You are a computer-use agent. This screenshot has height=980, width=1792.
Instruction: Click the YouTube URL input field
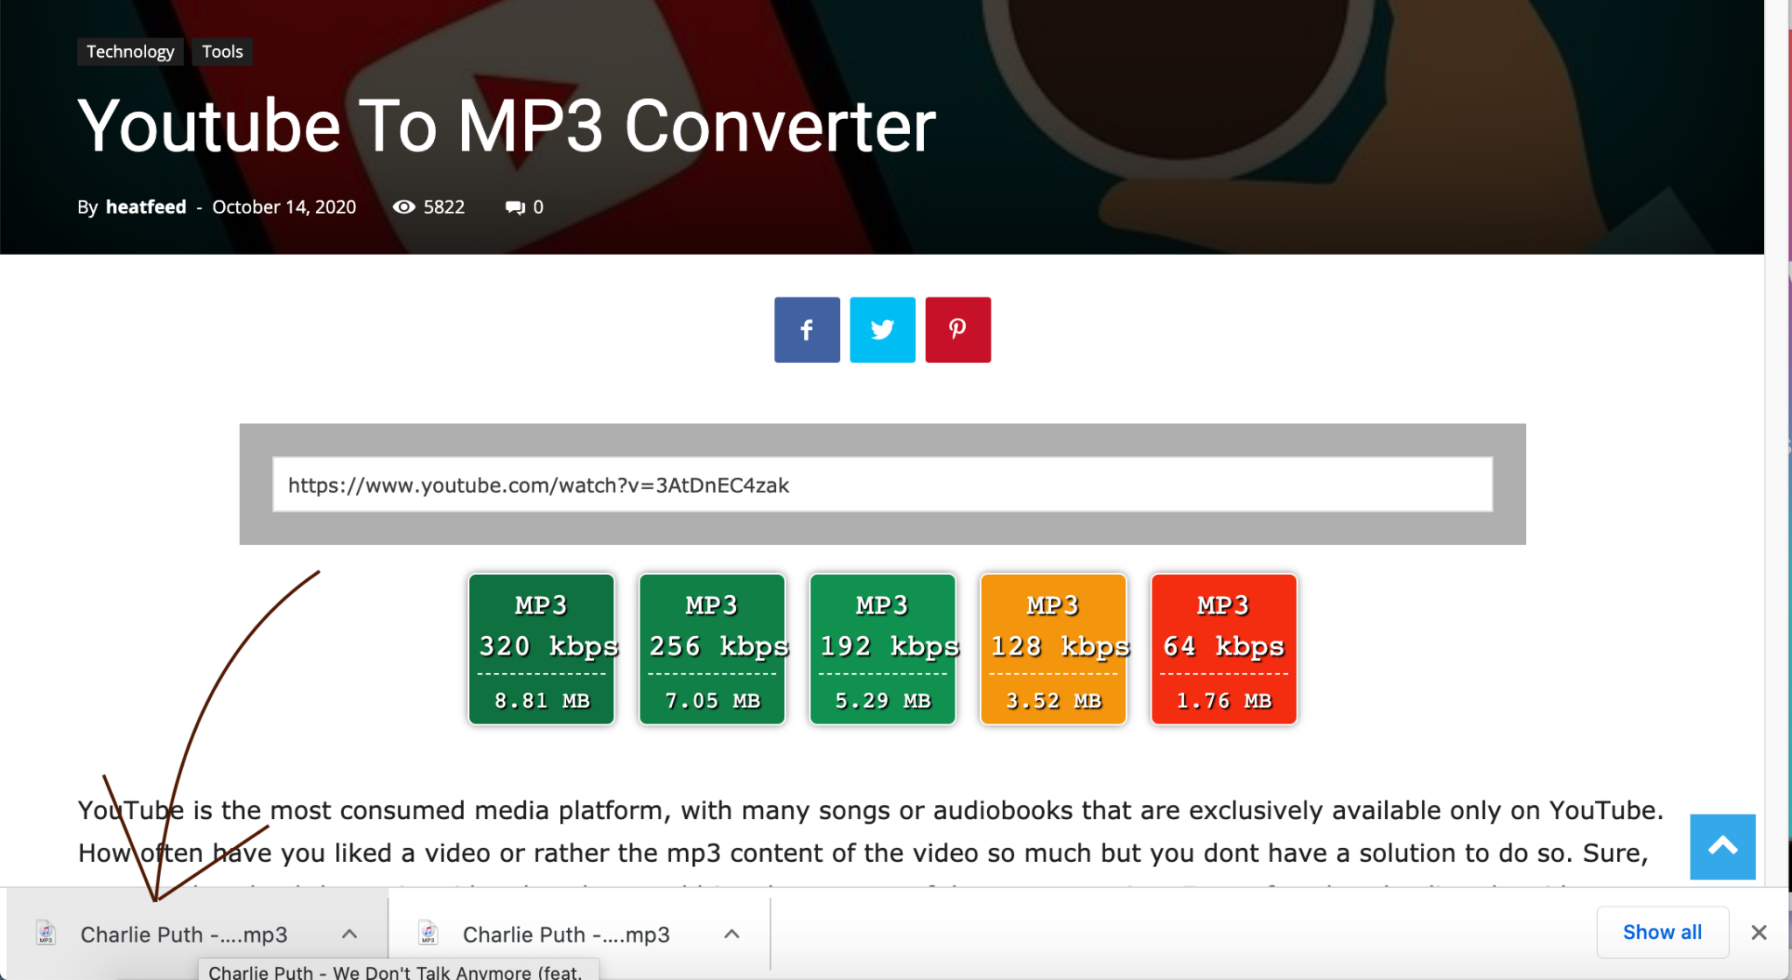coord(882,484)
